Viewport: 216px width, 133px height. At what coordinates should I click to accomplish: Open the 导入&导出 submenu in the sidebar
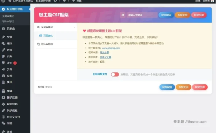coord(8,21)
